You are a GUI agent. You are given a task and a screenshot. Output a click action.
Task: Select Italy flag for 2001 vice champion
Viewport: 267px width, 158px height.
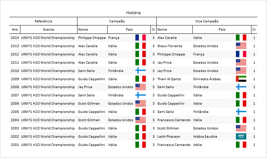click(x=241, y=145)
